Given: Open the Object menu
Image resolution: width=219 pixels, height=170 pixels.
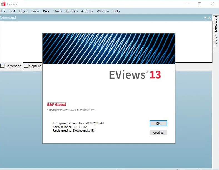Looking at the screenshot, I should [24, 11].
